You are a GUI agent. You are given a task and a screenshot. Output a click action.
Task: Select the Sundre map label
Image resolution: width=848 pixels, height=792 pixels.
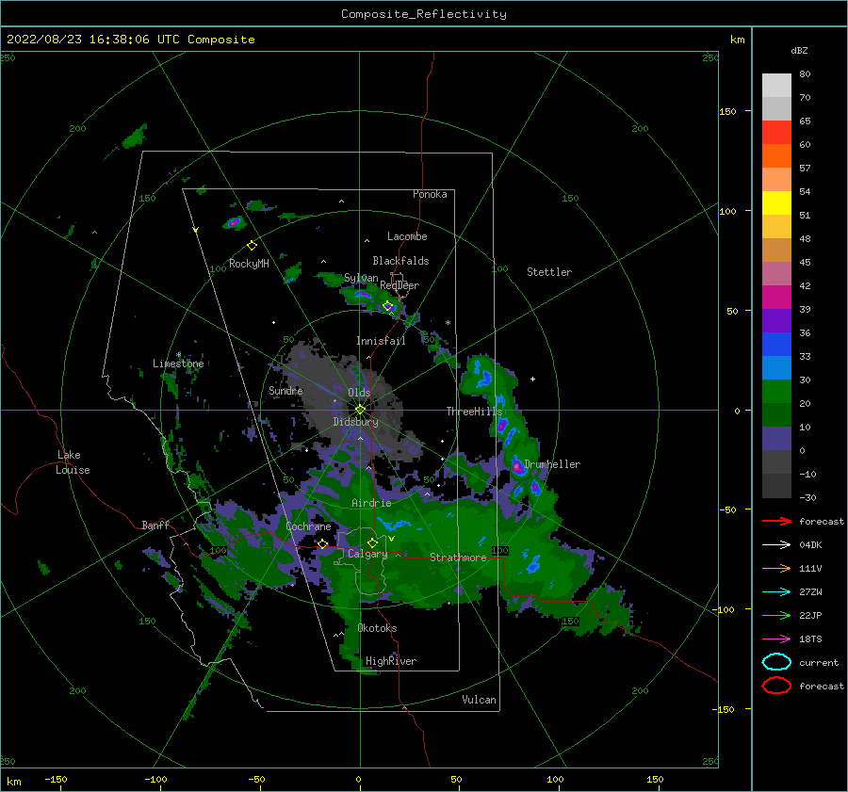tap(285, 390)
